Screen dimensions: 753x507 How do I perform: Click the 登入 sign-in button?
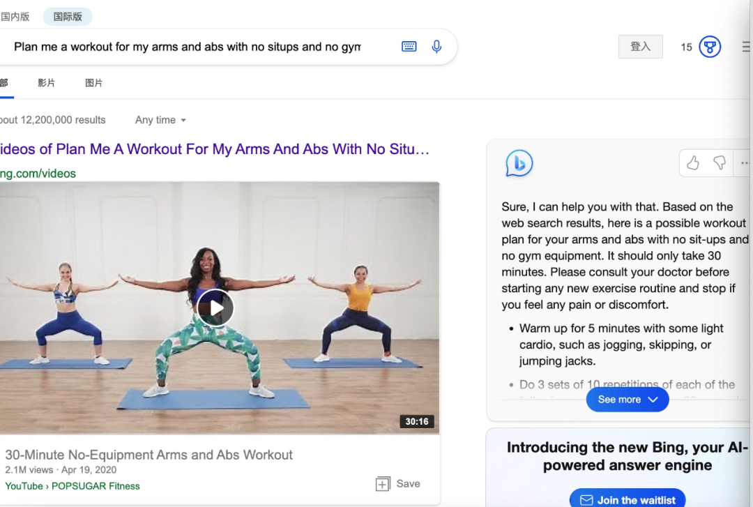[x=640, y=47]
